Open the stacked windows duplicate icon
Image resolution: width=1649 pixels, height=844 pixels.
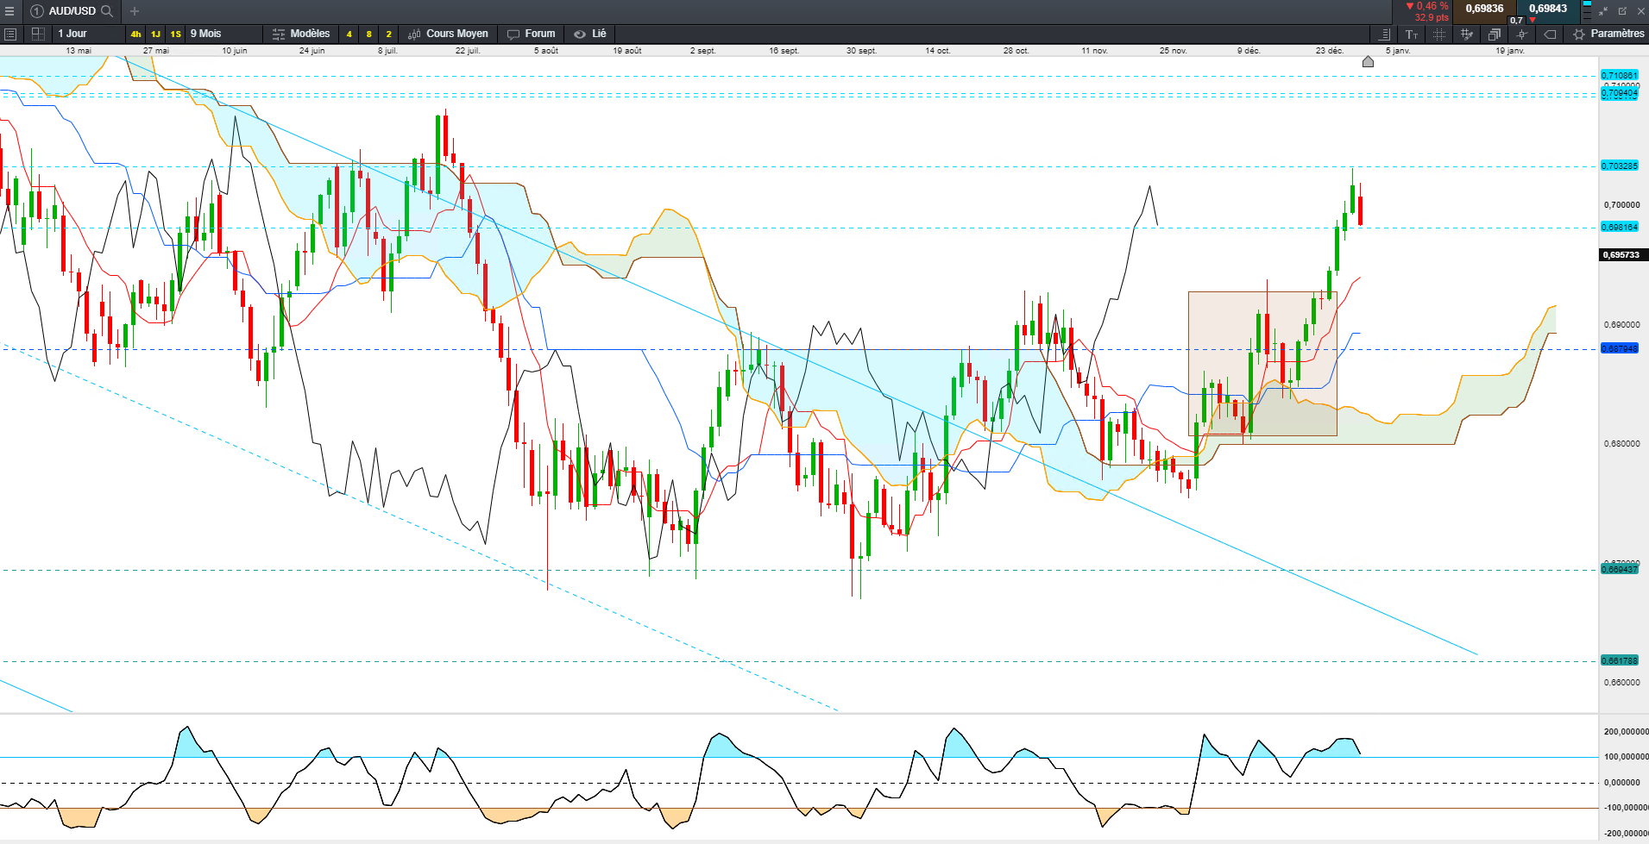pos(1495,34)
